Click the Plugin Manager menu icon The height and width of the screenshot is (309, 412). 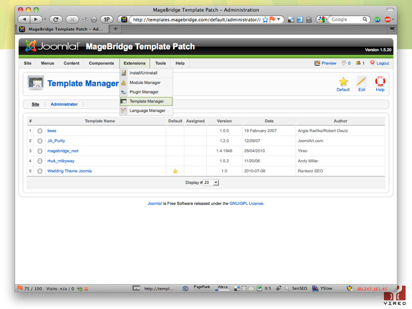click(124, 92)
